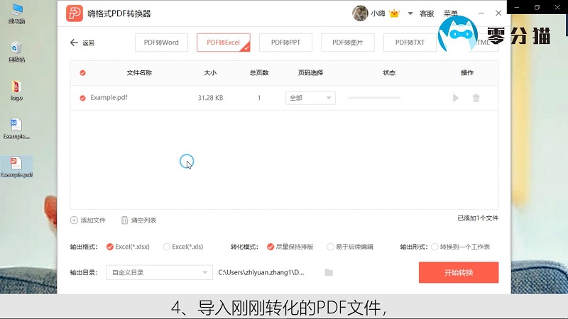The height and width of the screenshot is (319, 568).
Task: Switch to the PDF转PPT tab
Action: coord(285,43)
